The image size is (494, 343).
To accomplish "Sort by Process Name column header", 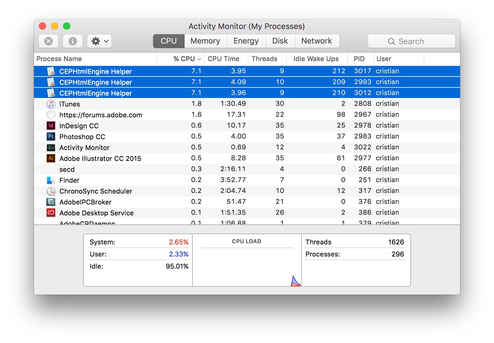I will 95,59.
